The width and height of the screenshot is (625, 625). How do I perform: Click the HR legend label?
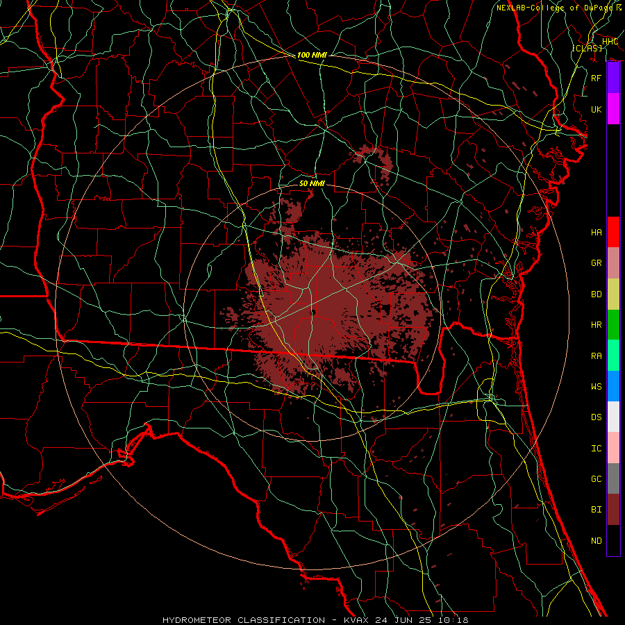[x=597, y=325]
